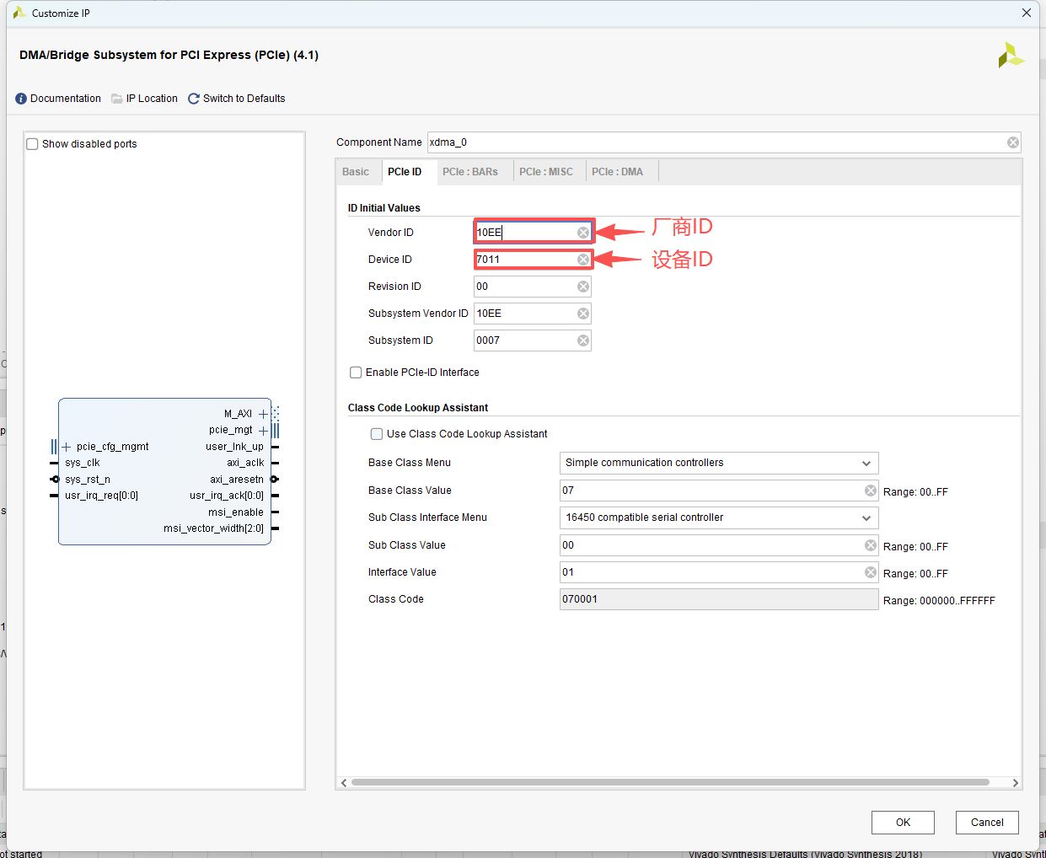Image resolution: width=1046 pixels, height=858 pixels.
Task: Confirm with the OK button
Action: coord(903,823)
